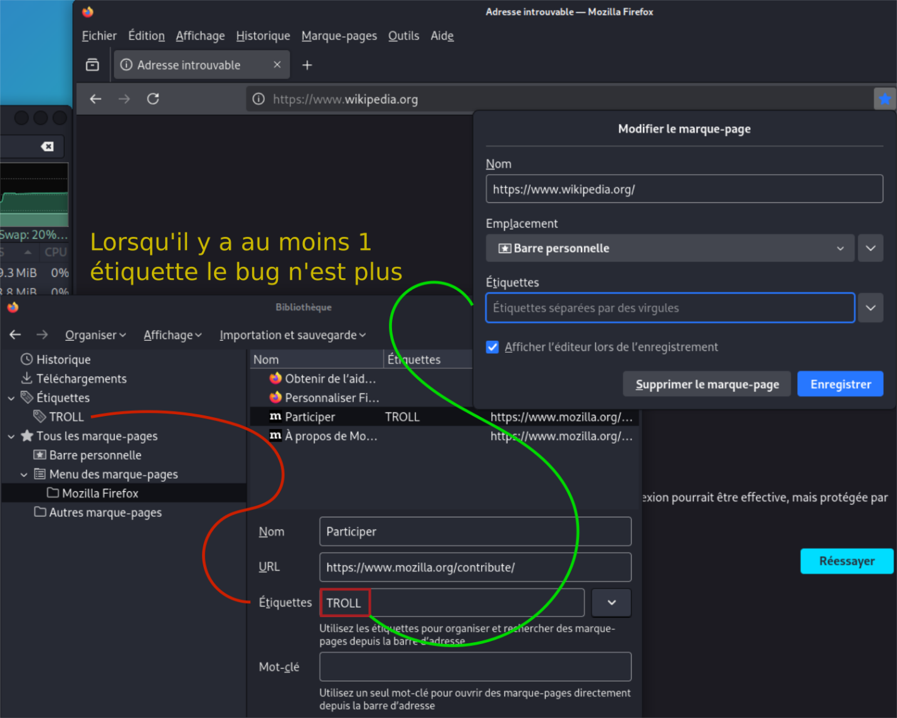The width and height of the screenshot is (897, 718).
Task: Click the URL field in Bibliothèque details
Action: (x=475, y=567)
